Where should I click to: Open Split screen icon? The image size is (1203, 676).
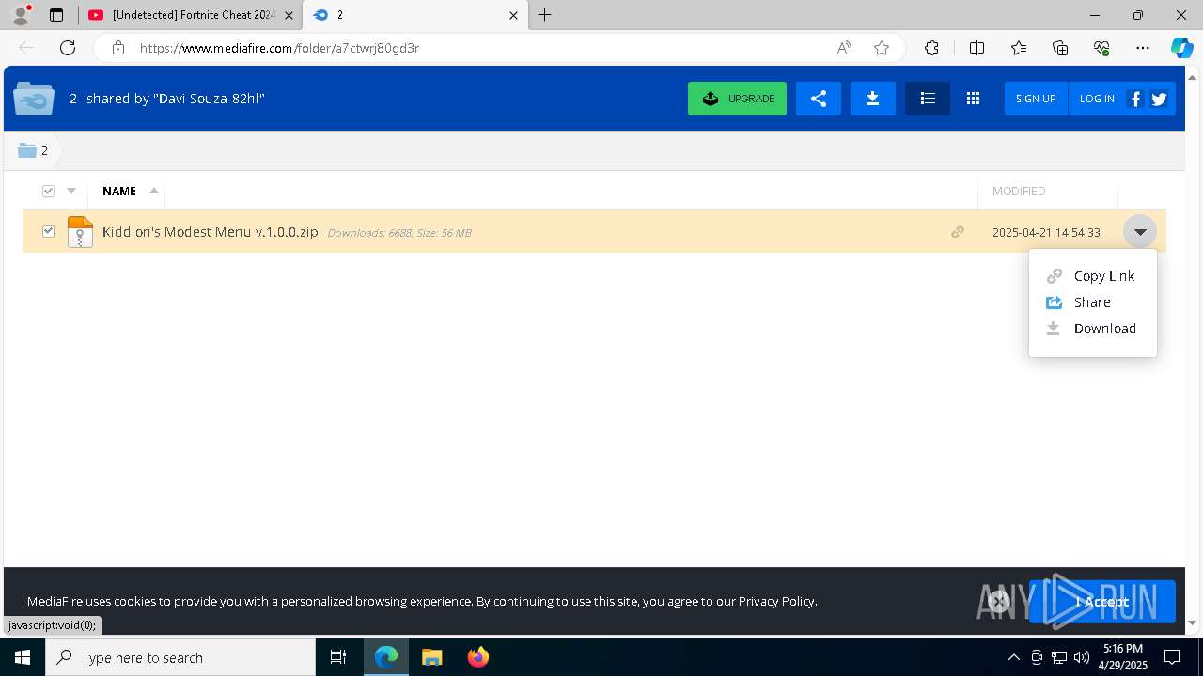coord(976,48)
